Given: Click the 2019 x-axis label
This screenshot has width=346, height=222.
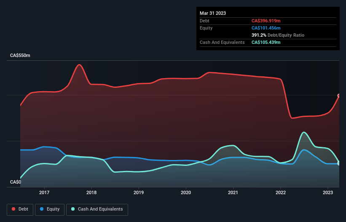Looking at the screenshot, I should click(x=139, y=192).
